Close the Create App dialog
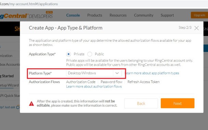The height and width of the screenshot is (130, 208). tap(196, 28)
